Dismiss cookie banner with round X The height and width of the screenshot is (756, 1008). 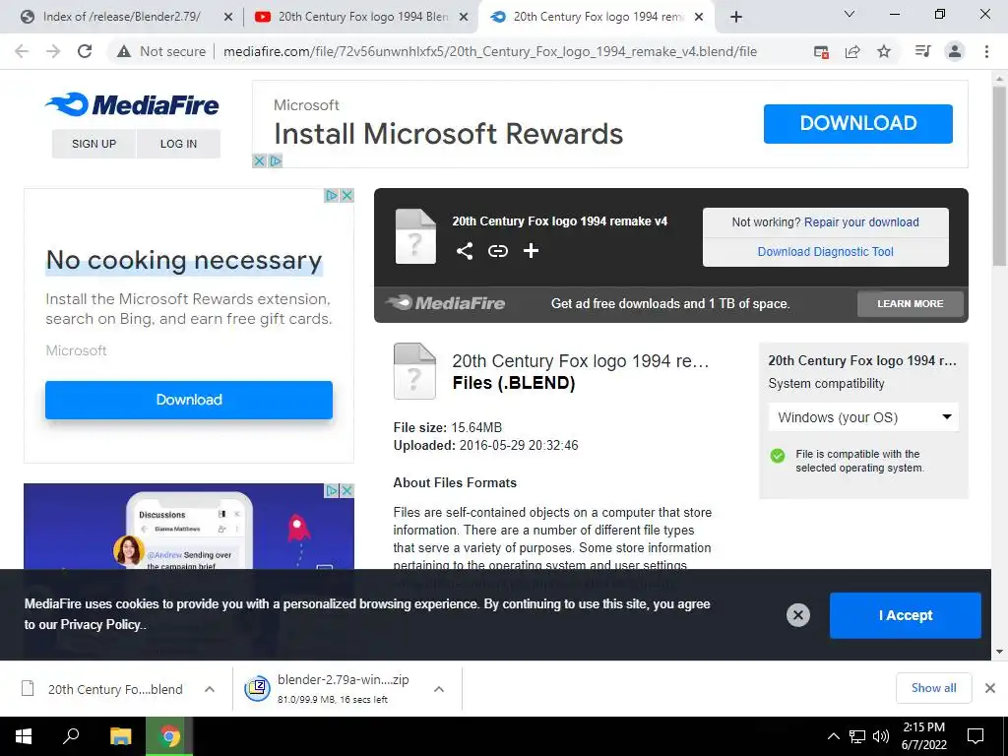tap(797, 615)
